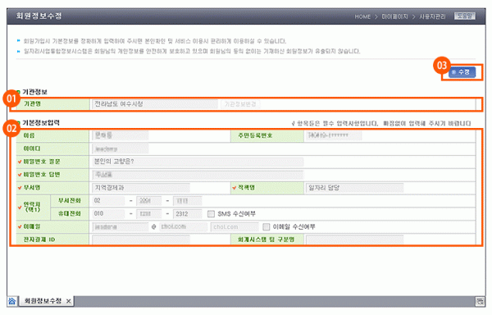Click the 휴대전화 last field 2312
The width and height of the screenshot is (492, 315).
(x=187, y=213)
